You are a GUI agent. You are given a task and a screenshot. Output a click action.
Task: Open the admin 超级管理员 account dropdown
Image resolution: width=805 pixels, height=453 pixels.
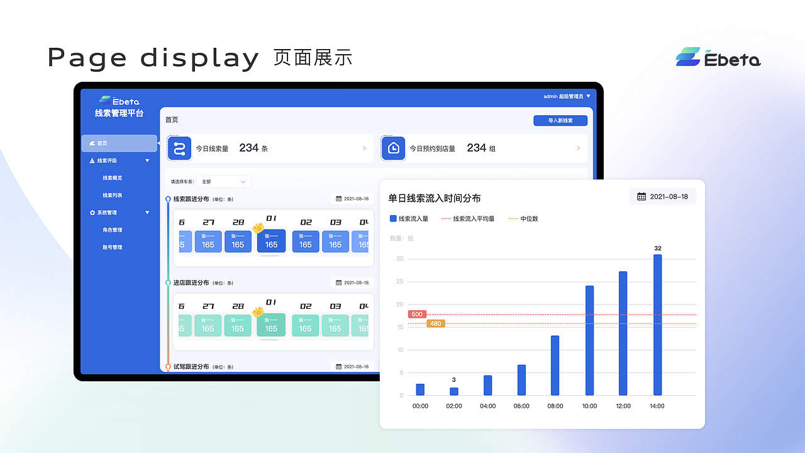tap(565, 96)
